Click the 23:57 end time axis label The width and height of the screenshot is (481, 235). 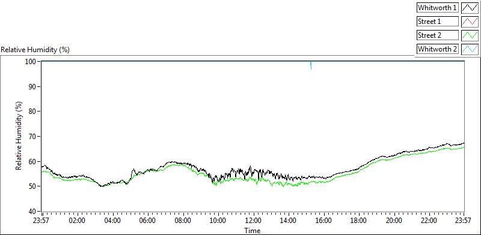(x=464, y=221)
